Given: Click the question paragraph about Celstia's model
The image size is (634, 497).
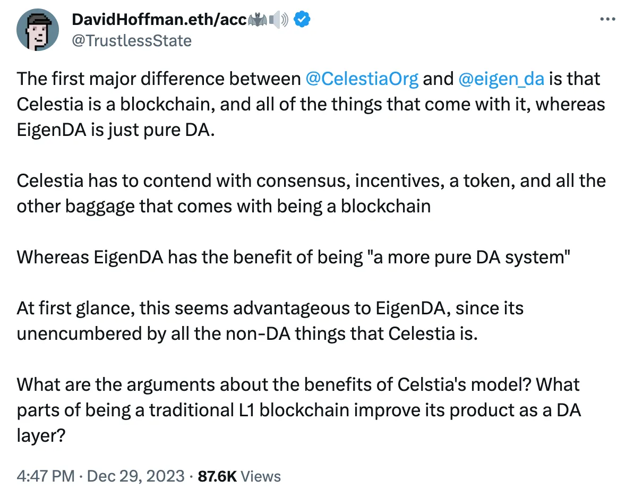Looking at the screenshot, I should (x=299, y=409).
